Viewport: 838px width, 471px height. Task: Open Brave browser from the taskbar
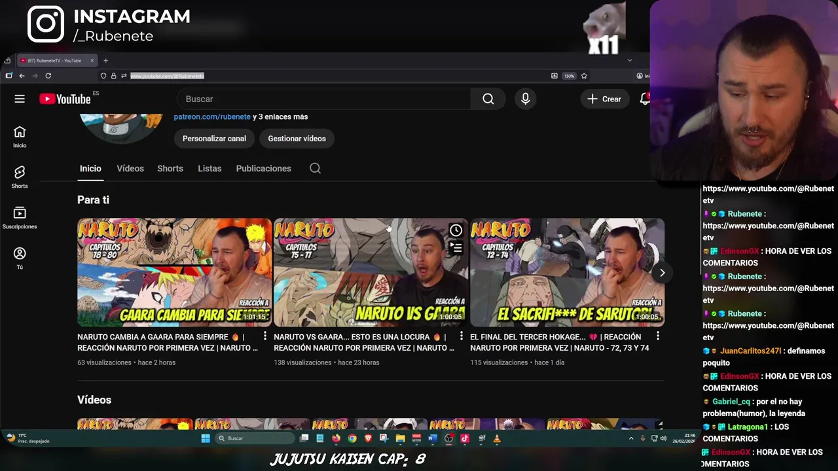368,438
